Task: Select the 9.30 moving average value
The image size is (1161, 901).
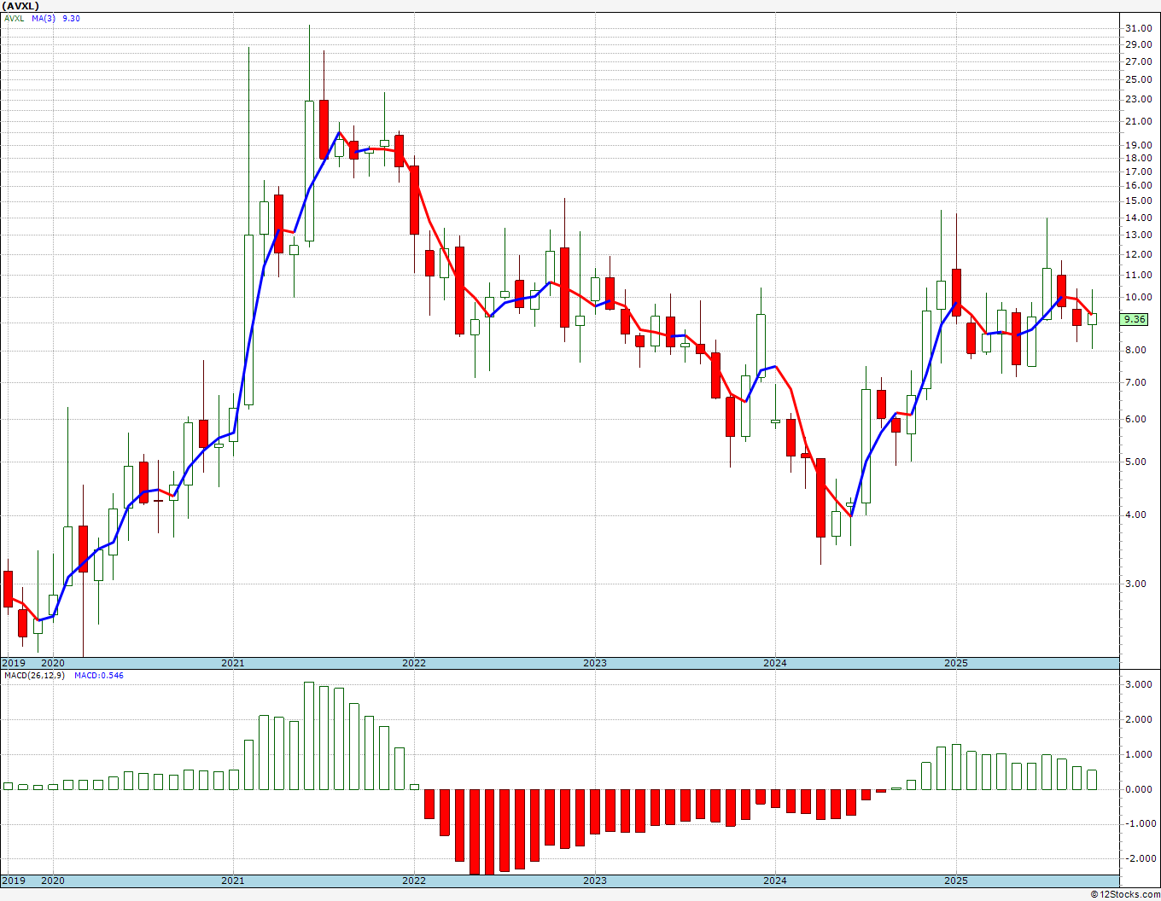Action: pos(71,18)
